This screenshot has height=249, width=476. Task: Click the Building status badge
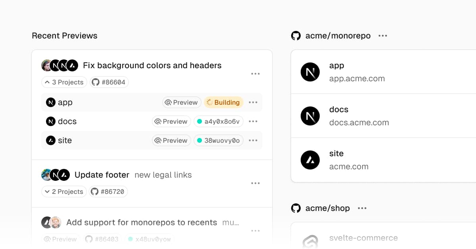[x=223, y=102]
